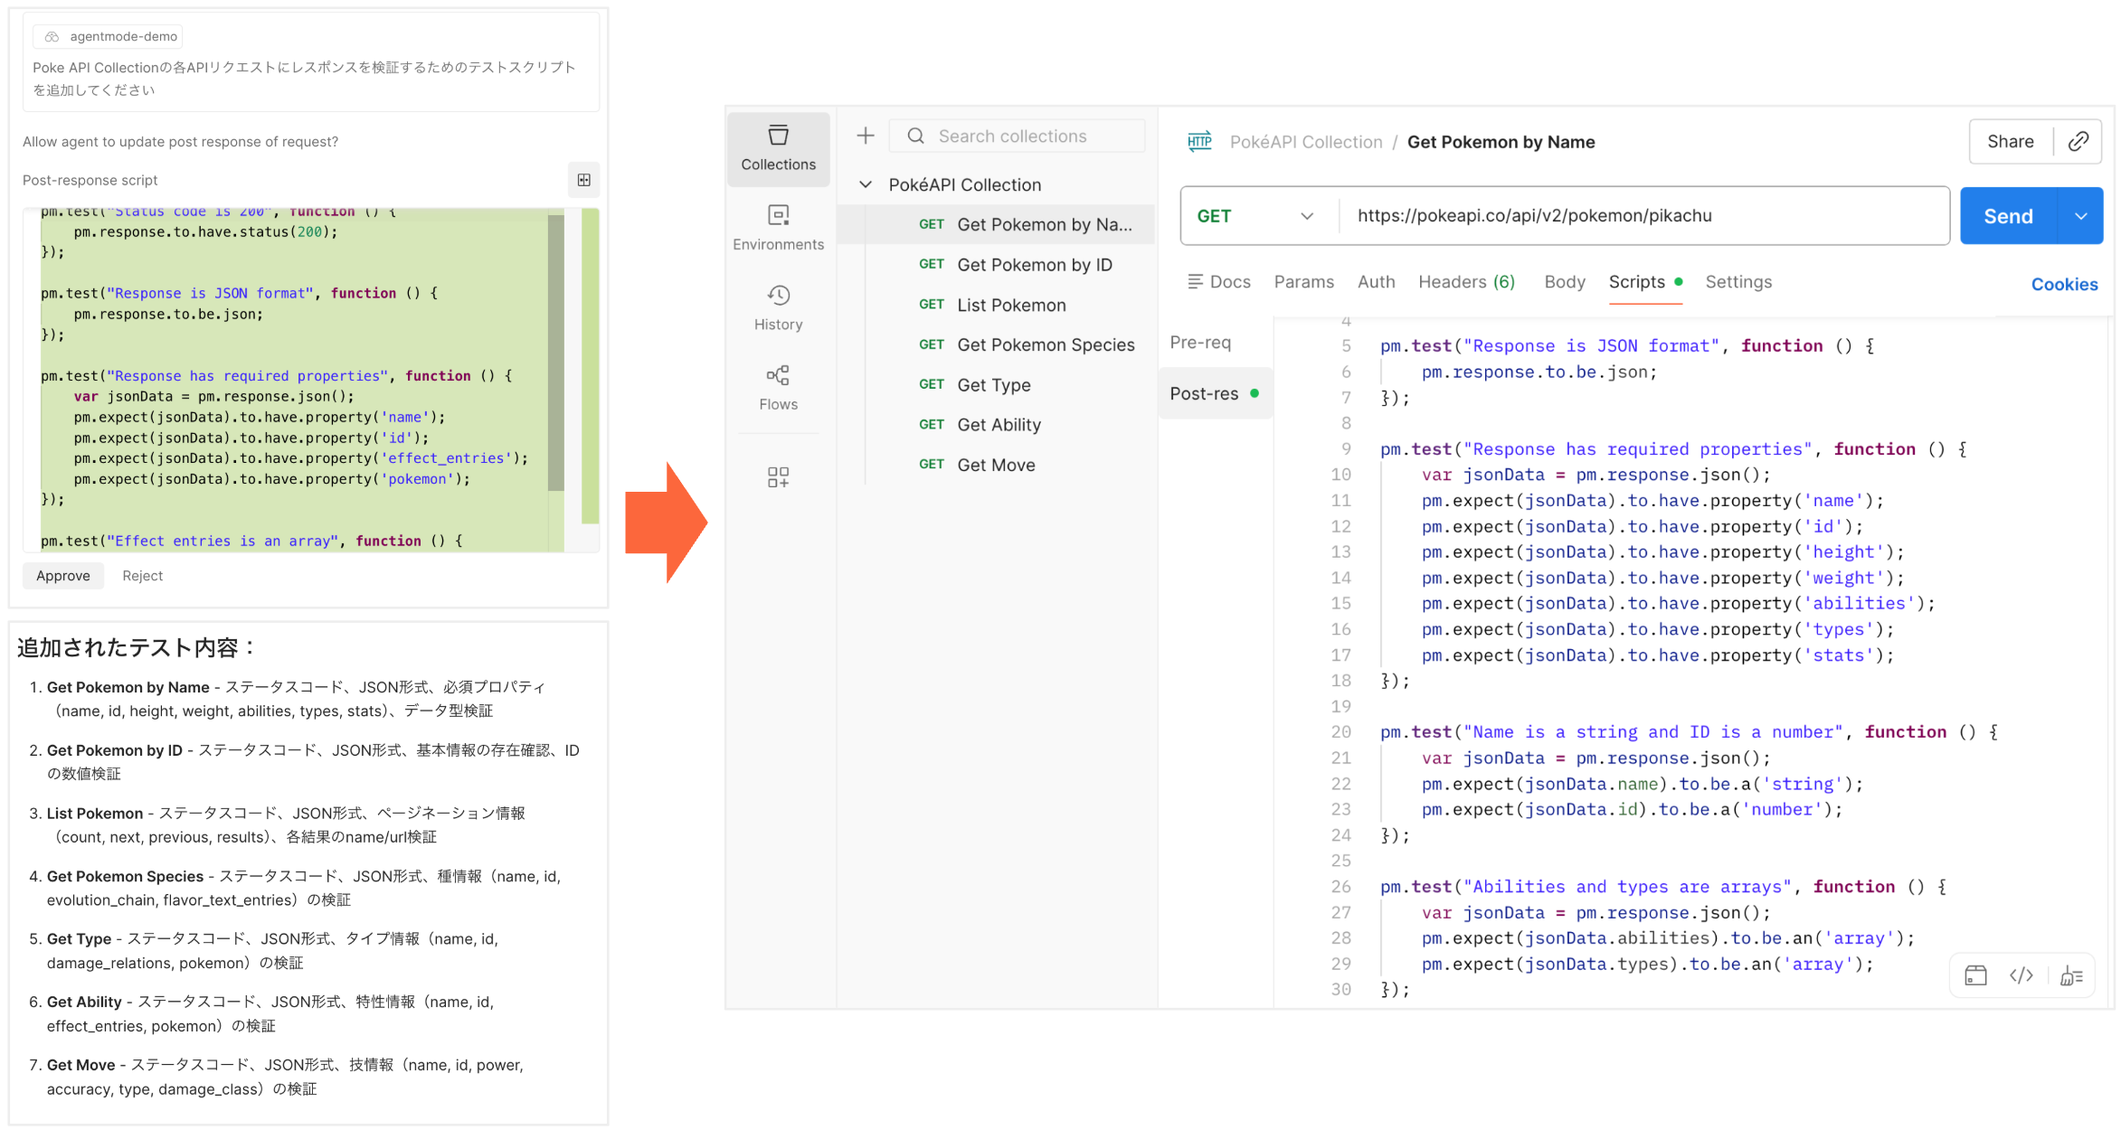2121x1130 pixels.
Task: Click the Reject button
Action: click(142, 576)
